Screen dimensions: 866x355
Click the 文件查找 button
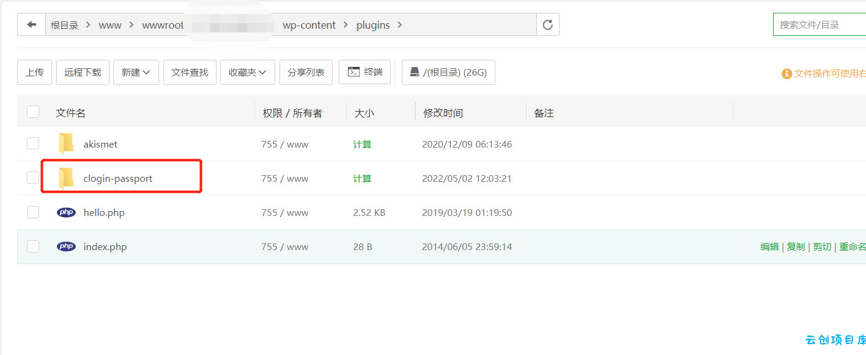point(190,72)
